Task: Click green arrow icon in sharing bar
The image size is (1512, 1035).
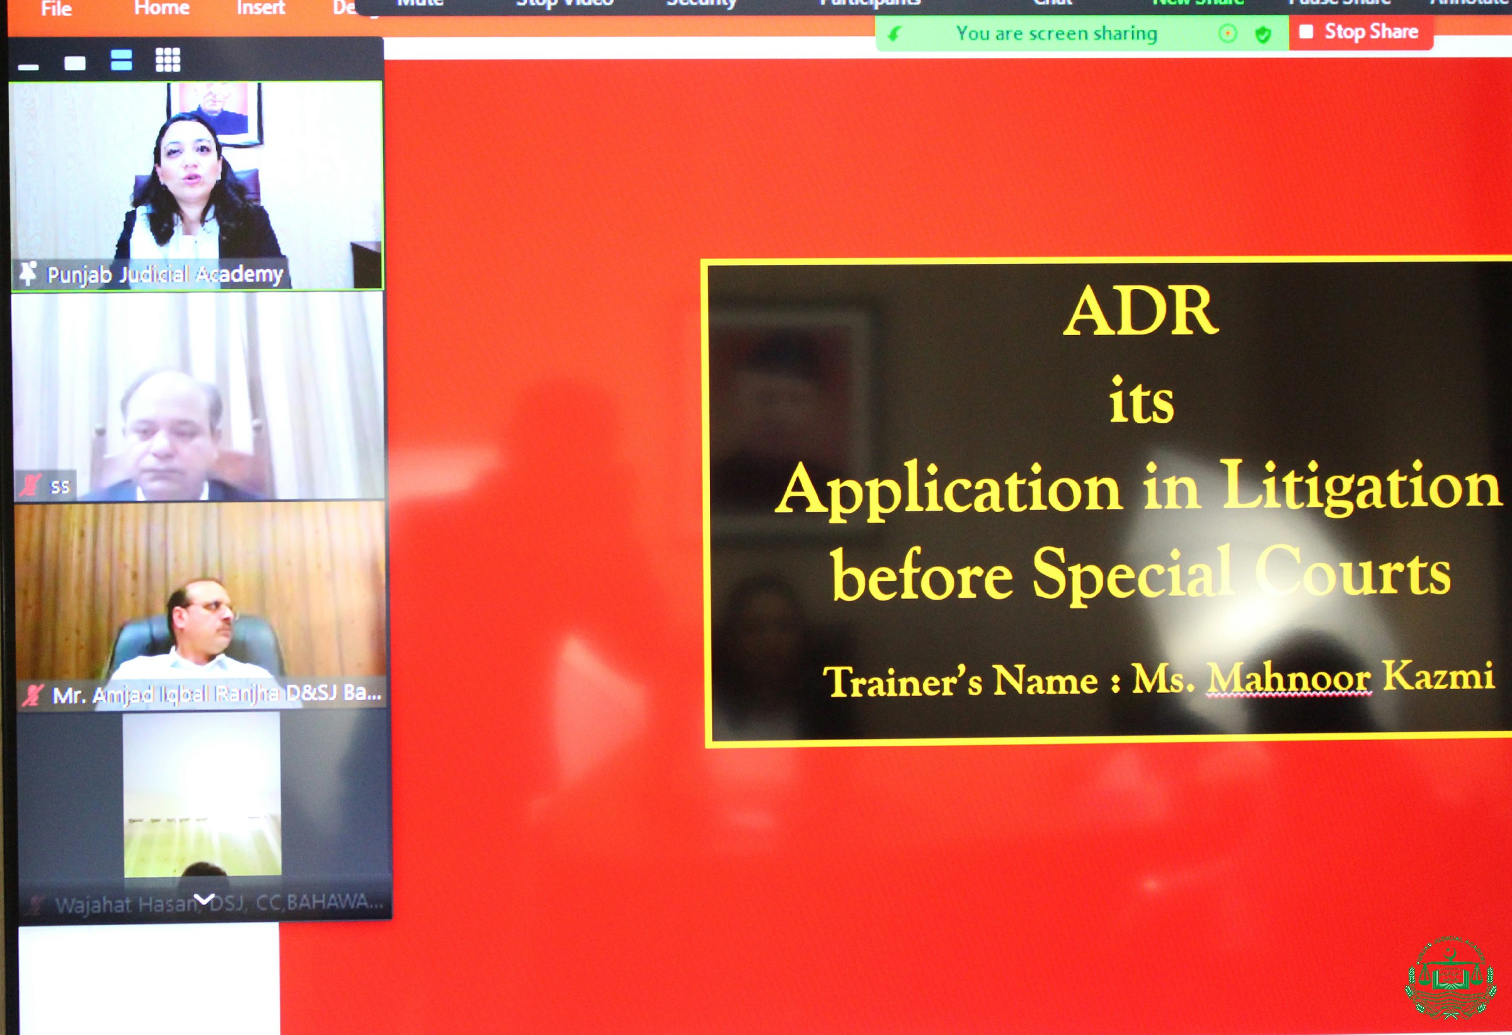Action: coord(895,34)
